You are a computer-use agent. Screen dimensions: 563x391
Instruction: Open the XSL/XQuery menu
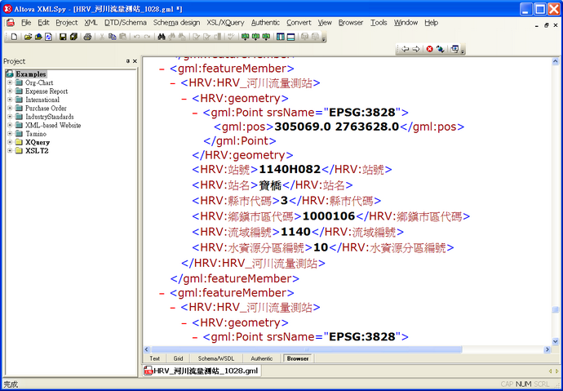(x=224, y=23)
